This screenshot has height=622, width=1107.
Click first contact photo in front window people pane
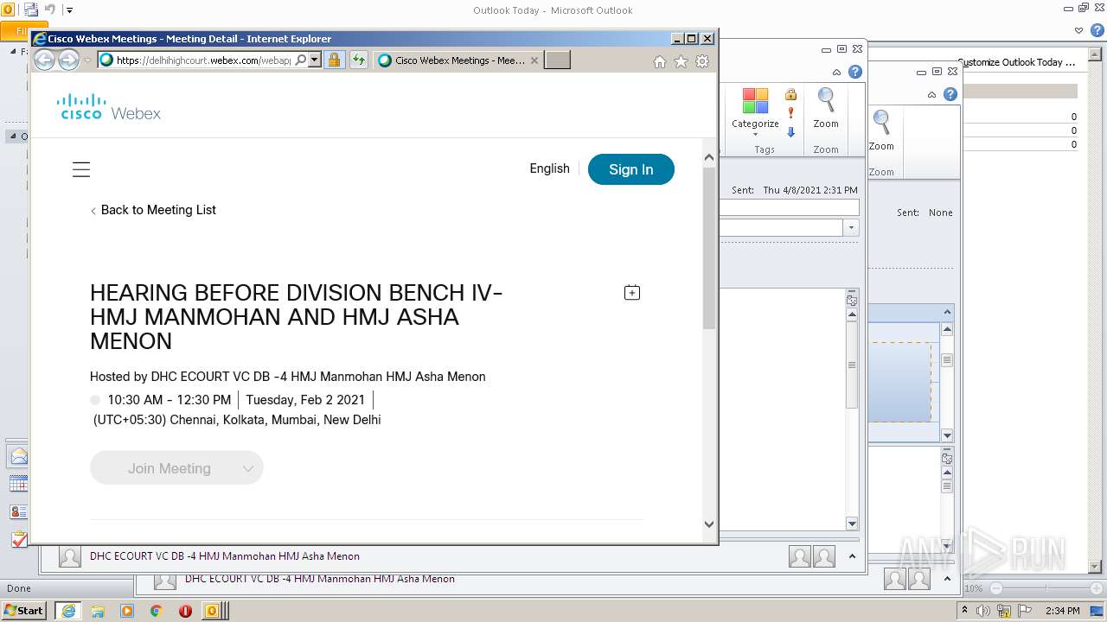pos(800,557)
